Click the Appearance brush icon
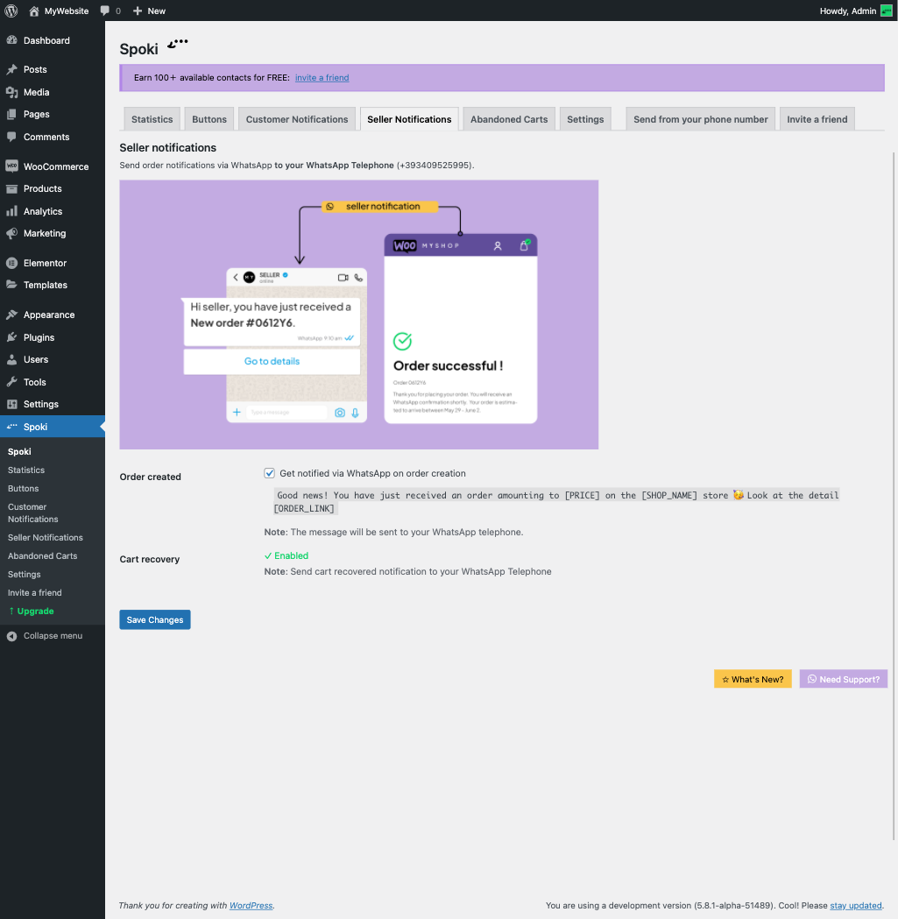The height and width of the screenshot is (919, 898). 11,315
